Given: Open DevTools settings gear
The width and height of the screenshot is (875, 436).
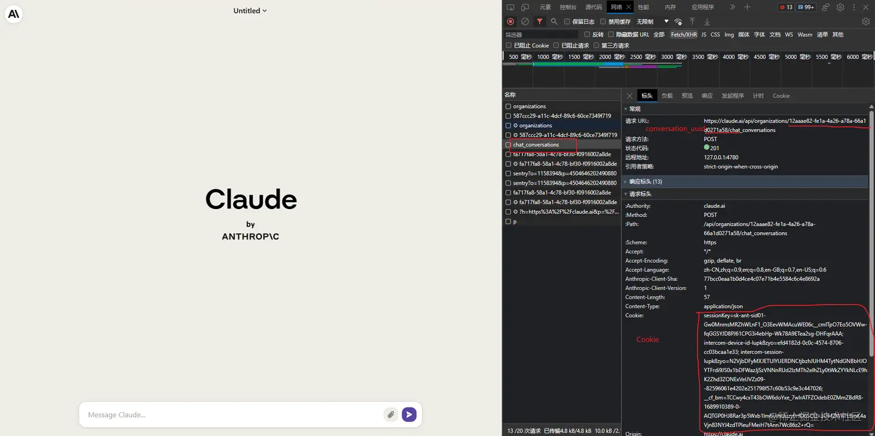Looking at the screenshot, I should 841,6.
